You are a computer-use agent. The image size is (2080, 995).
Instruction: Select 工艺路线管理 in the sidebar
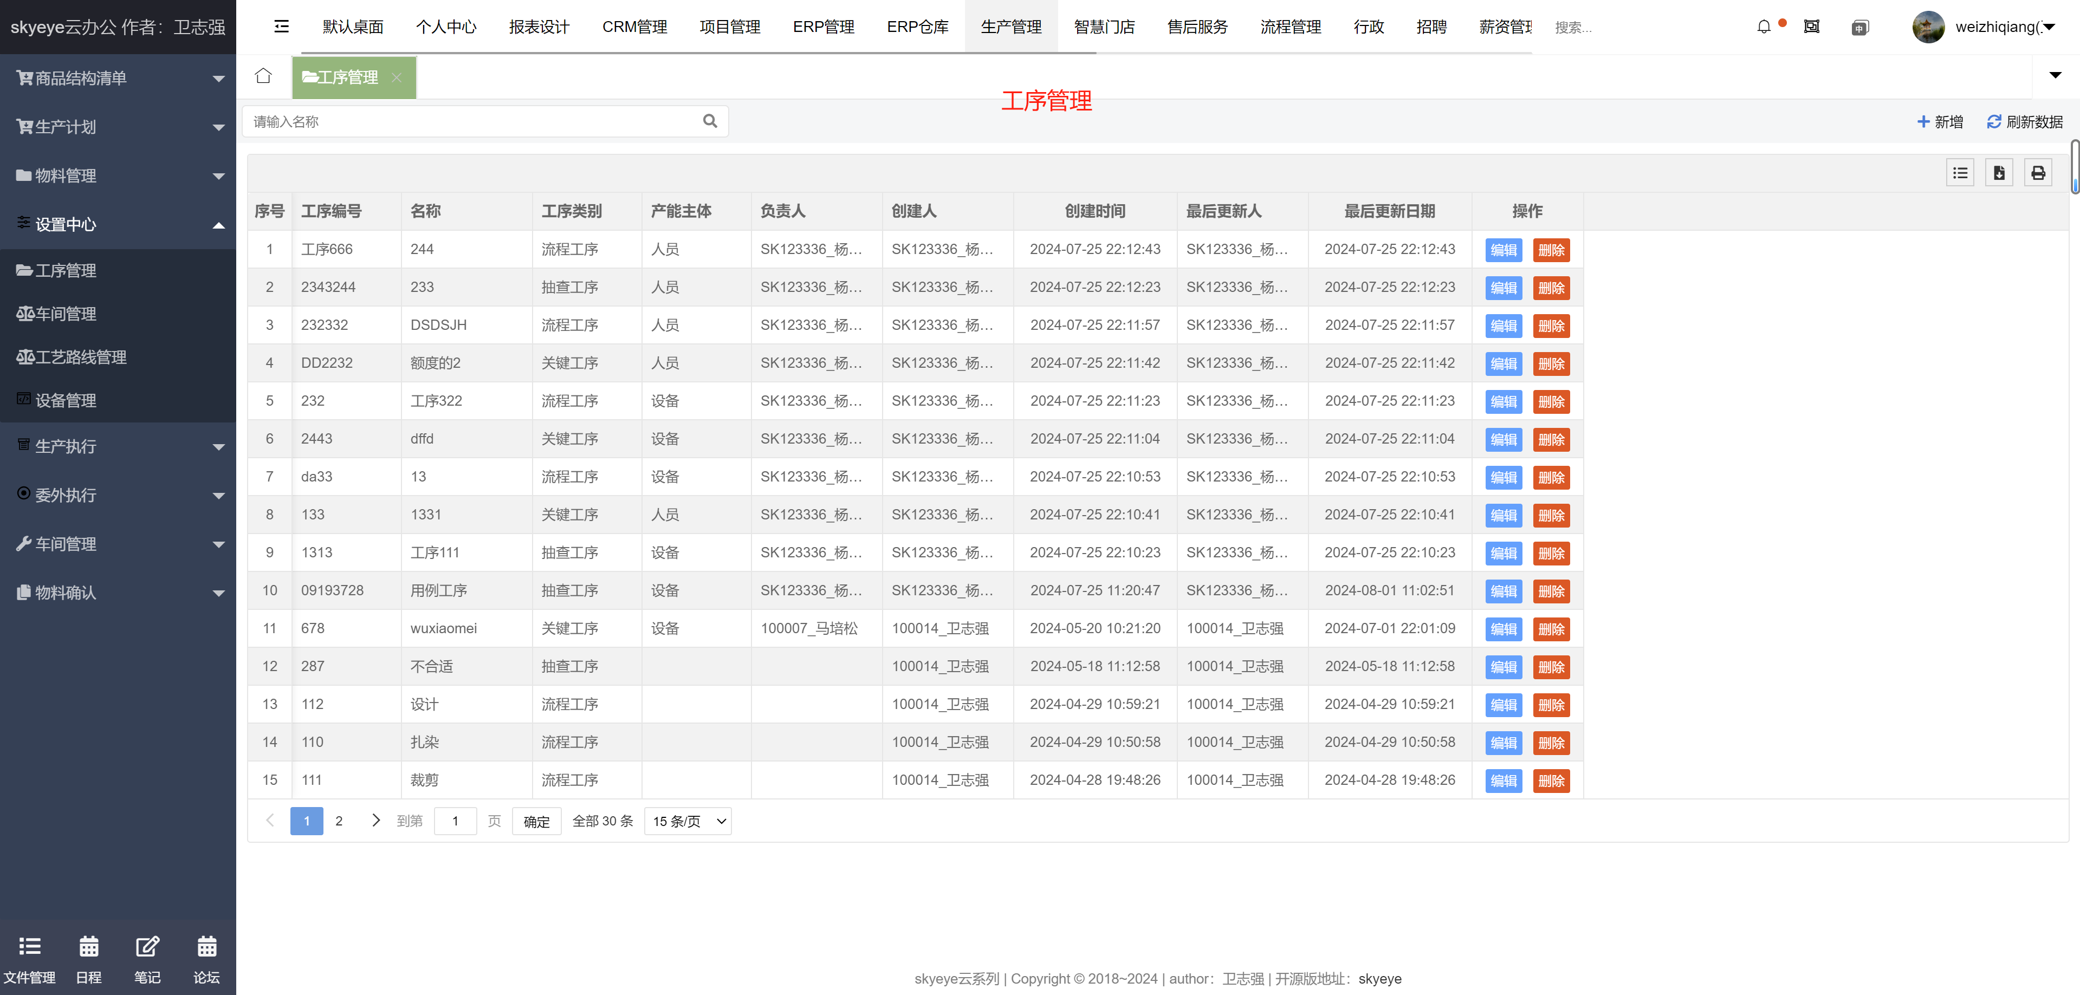click(x=81, y=357)
